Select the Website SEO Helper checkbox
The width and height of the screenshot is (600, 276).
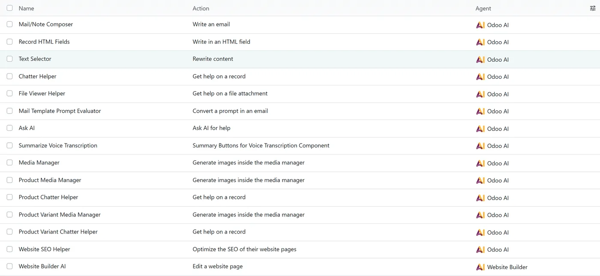pos(9,249)
